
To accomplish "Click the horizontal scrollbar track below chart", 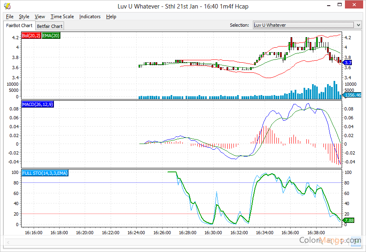I will tap(162, 241).
